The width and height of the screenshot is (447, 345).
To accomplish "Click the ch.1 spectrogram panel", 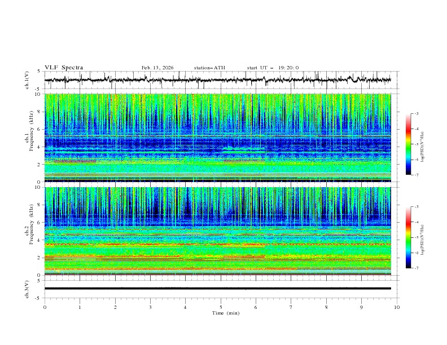I will click(217, 138).
